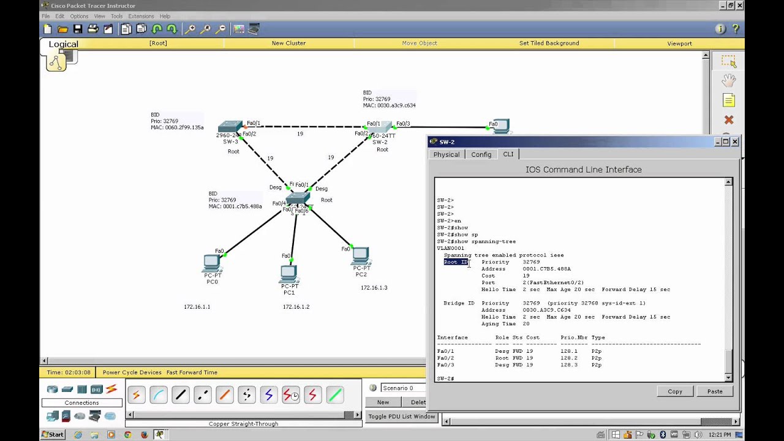
Task: Click the New Cluster button
Action: (288, 43)
